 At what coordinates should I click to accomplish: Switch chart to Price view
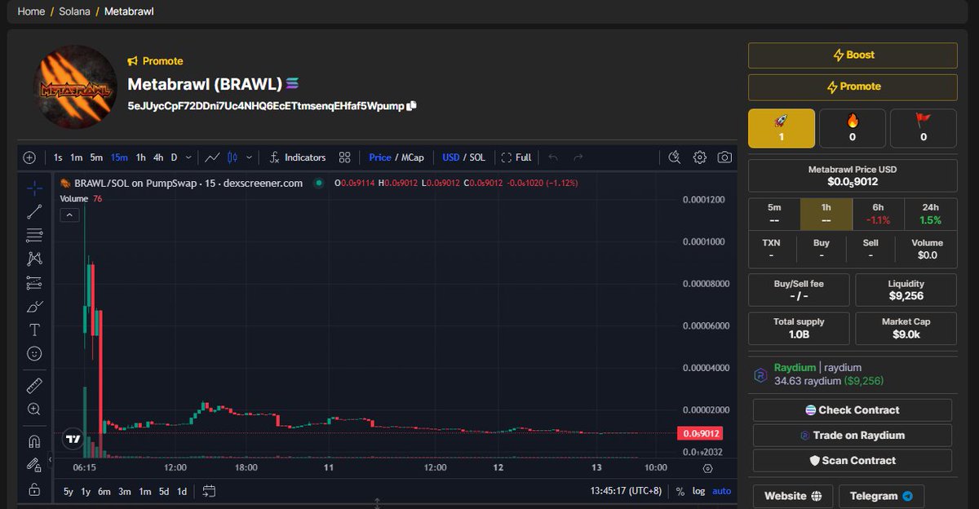380,157
